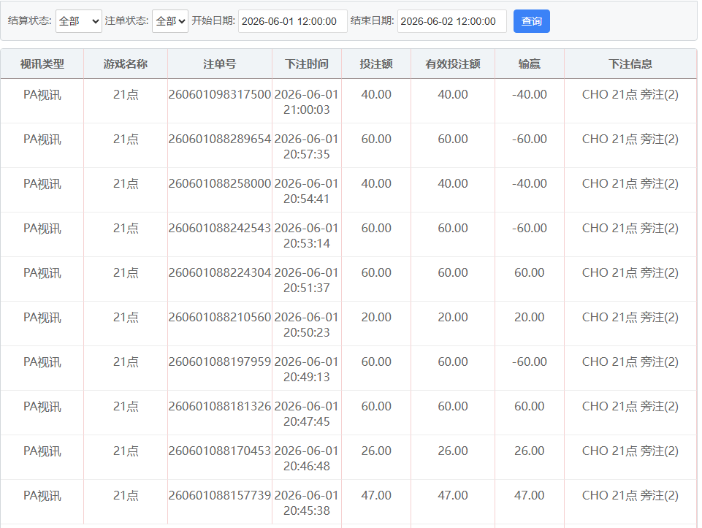Select bet number 260601088242543
The width and height of the screenshot is (702, 528).
220,228
